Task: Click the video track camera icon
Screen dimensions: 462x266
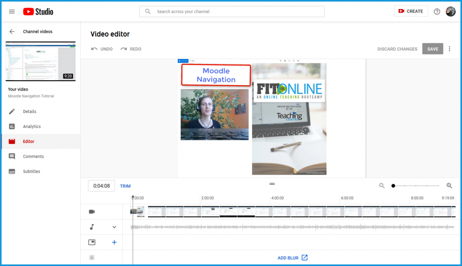Action: [x=92, y=211]
